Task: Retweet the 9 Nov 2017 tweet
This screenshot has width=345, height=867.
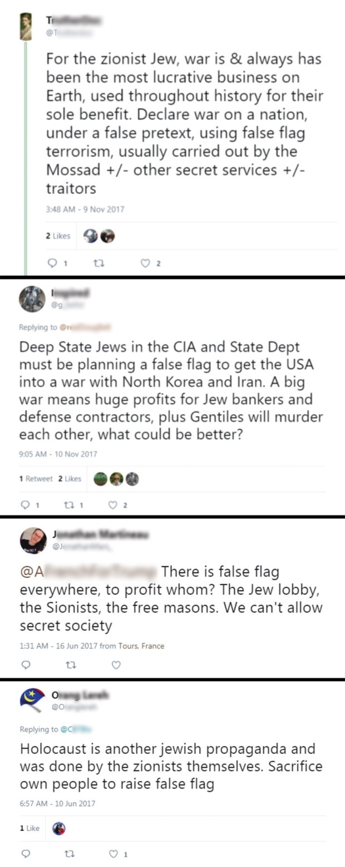Action: pos(100,263)
